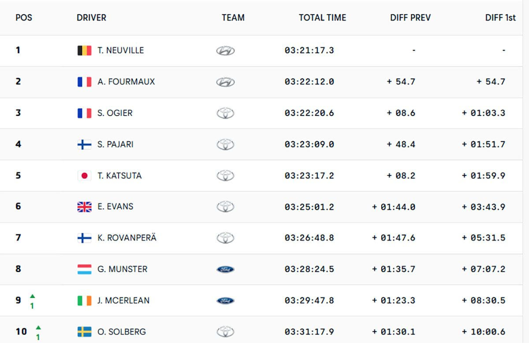
Task: Click Hyundai team logo in Fourmaux row
Action: click(225, 82)
